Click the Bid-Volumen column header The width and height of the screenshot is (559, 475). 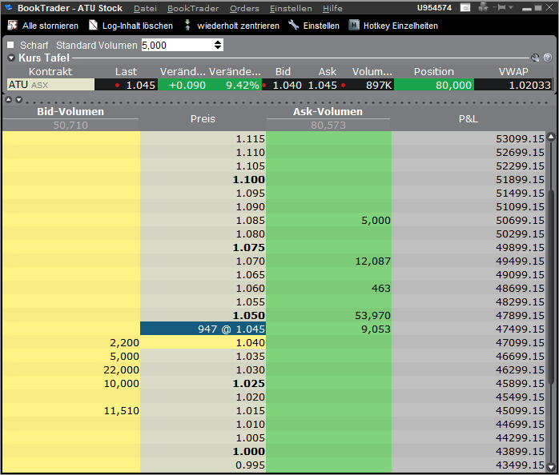[70, 112]
